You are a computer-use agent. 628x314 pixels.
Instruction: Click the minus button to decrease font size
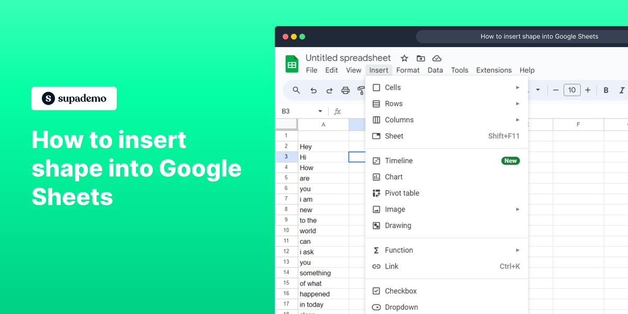pos(555,90)
